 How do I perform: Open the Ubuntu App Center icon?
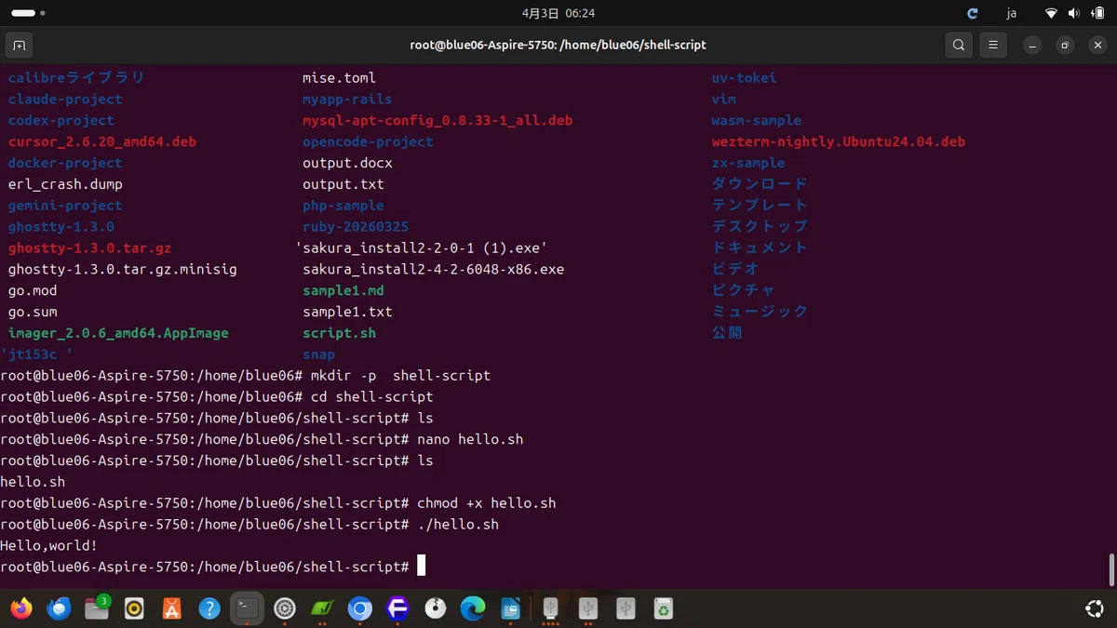click(x=172, y=608)
